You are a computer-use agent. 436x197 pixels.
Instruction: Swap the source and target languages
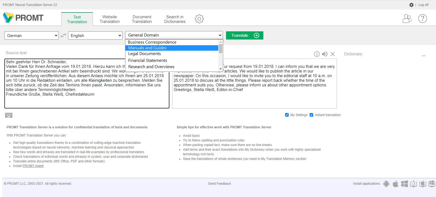63,35
